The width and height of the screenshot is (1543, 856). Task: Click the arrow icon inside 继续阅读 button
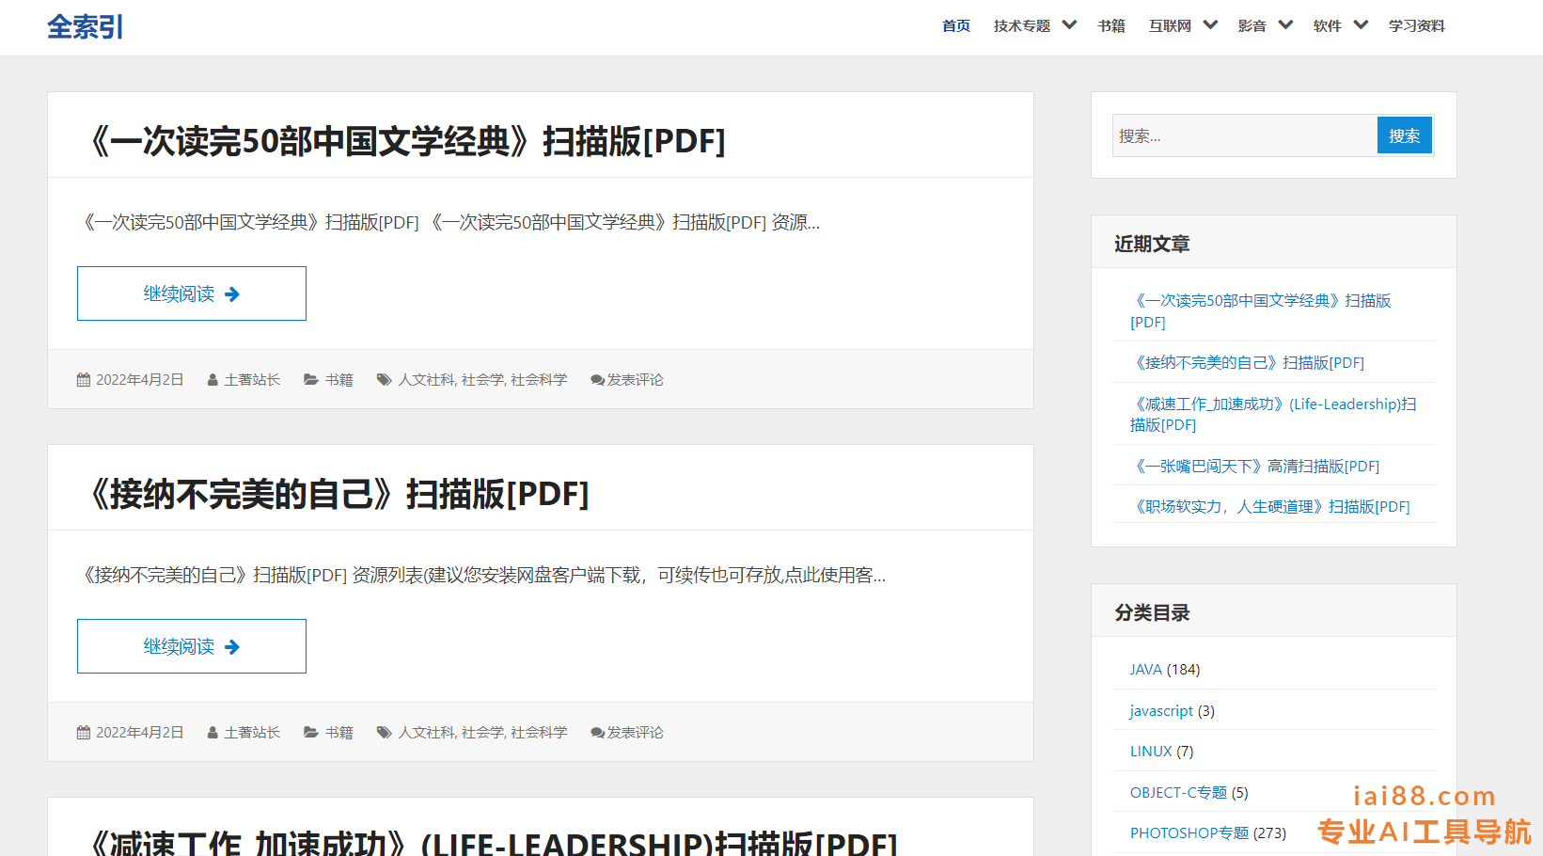pos(235,293)
